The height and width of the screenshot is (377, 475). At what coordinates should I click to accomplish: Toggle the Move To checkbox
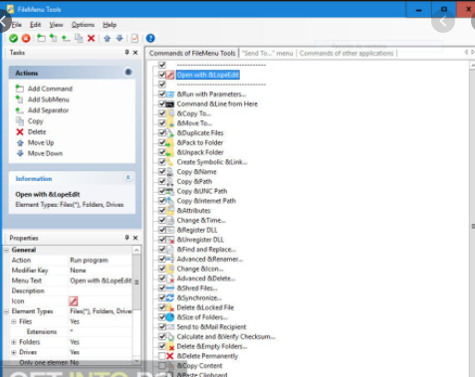pyautogui.click(x=162, y=123)
